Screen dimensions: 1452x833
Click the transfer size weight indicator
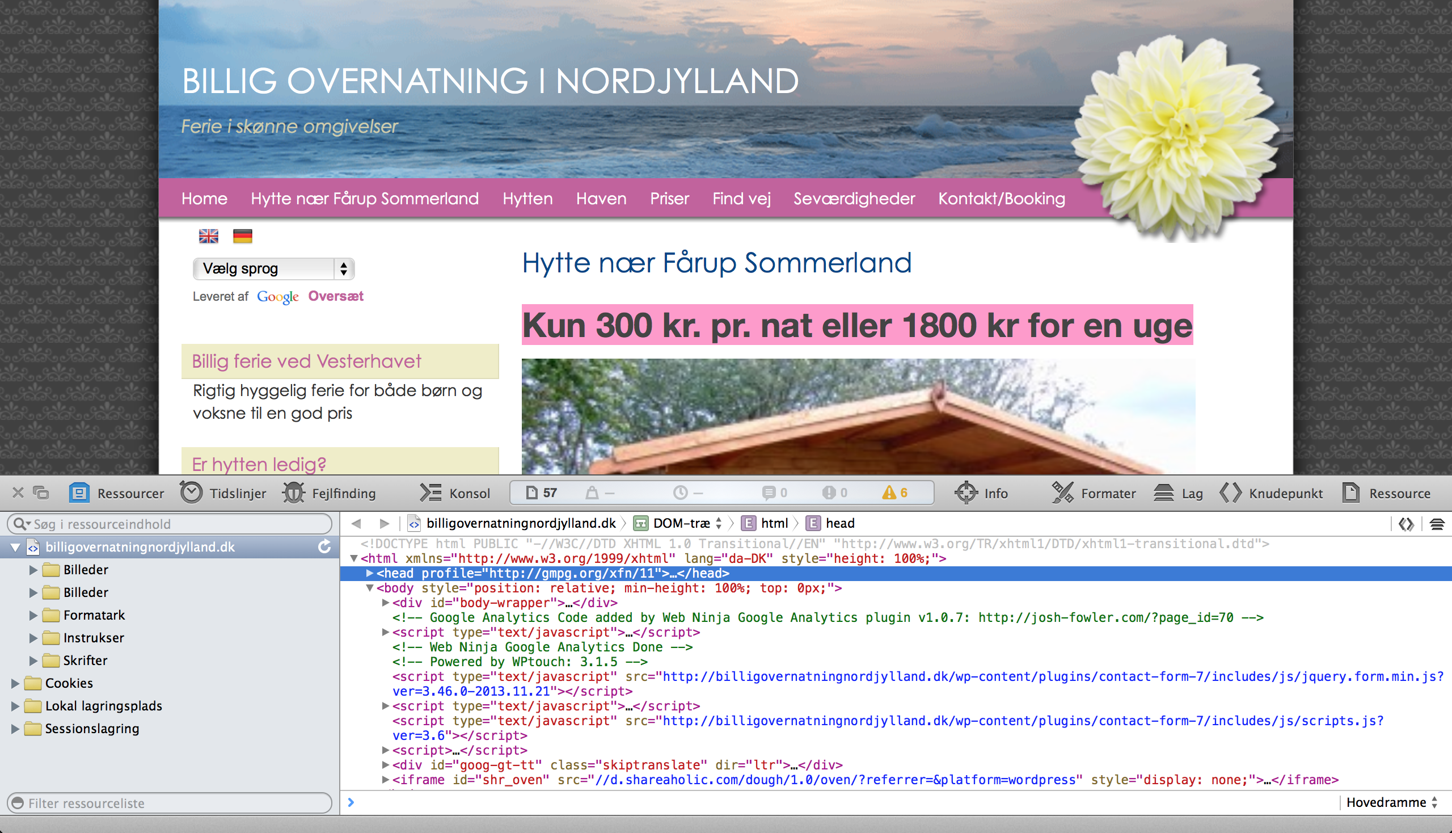[x=600, y=493]
